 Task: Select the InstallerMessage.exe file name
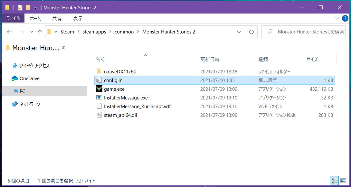126,98
